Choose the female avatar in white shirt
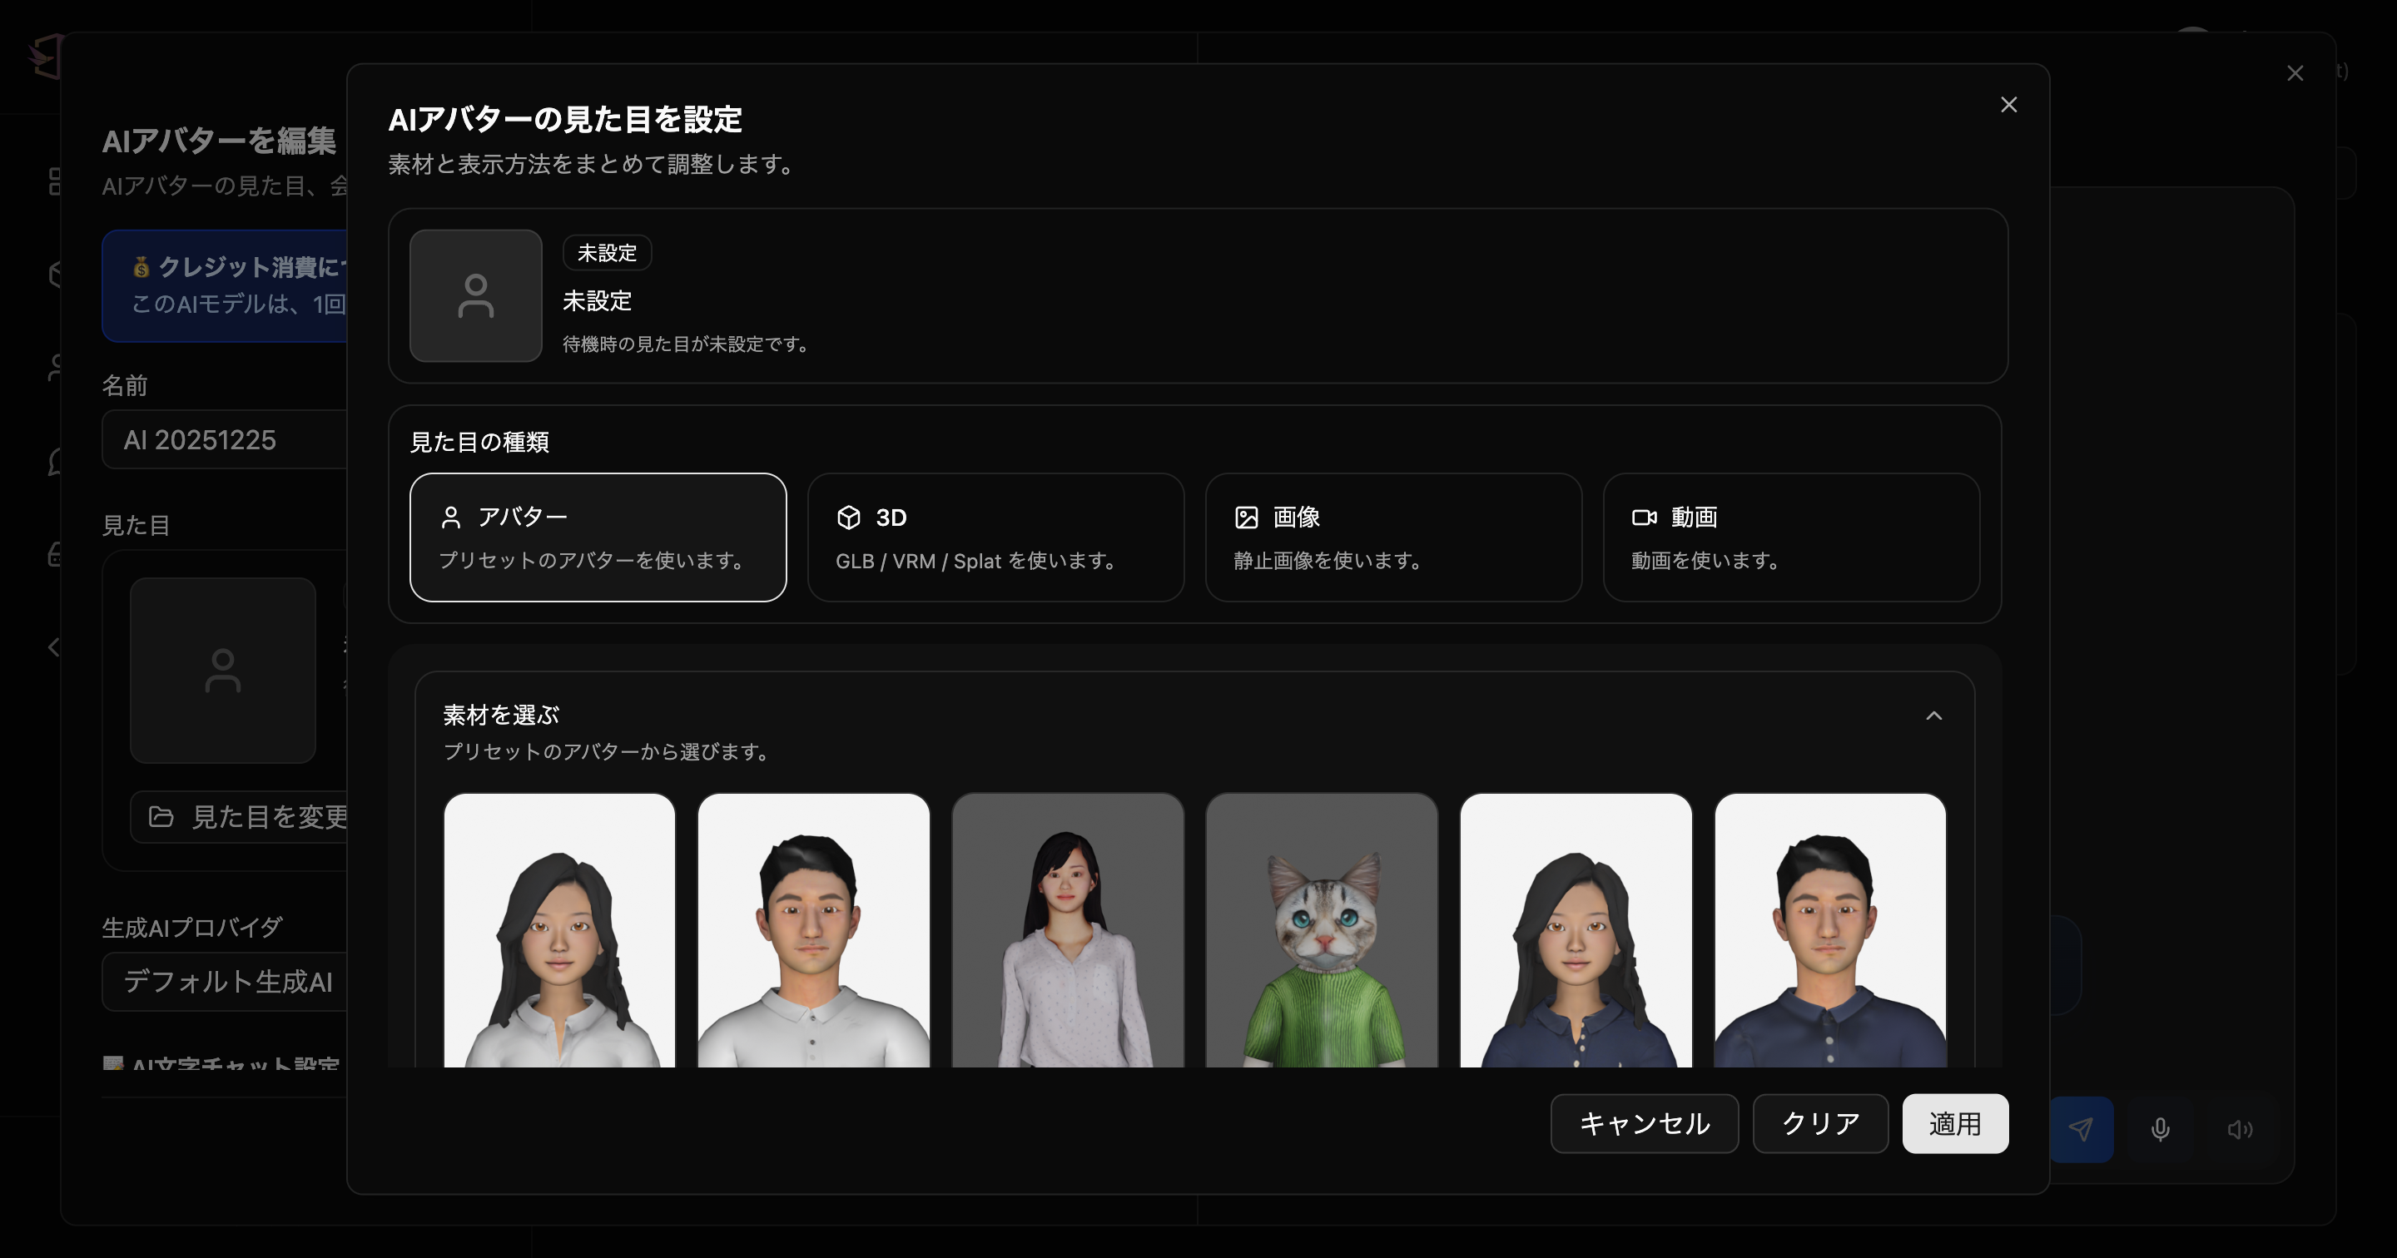Image resolution: width=2397 pixels, height=1258 pixels. click(x=559, y=930)
